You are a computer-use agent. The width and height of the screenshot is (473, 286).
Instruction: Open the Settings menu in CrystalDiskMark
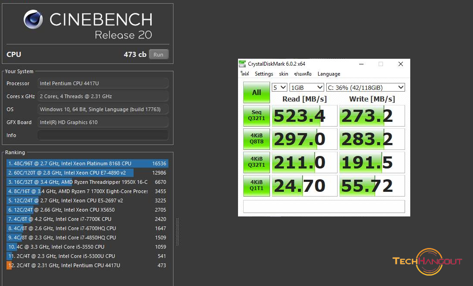coord(264,74)
